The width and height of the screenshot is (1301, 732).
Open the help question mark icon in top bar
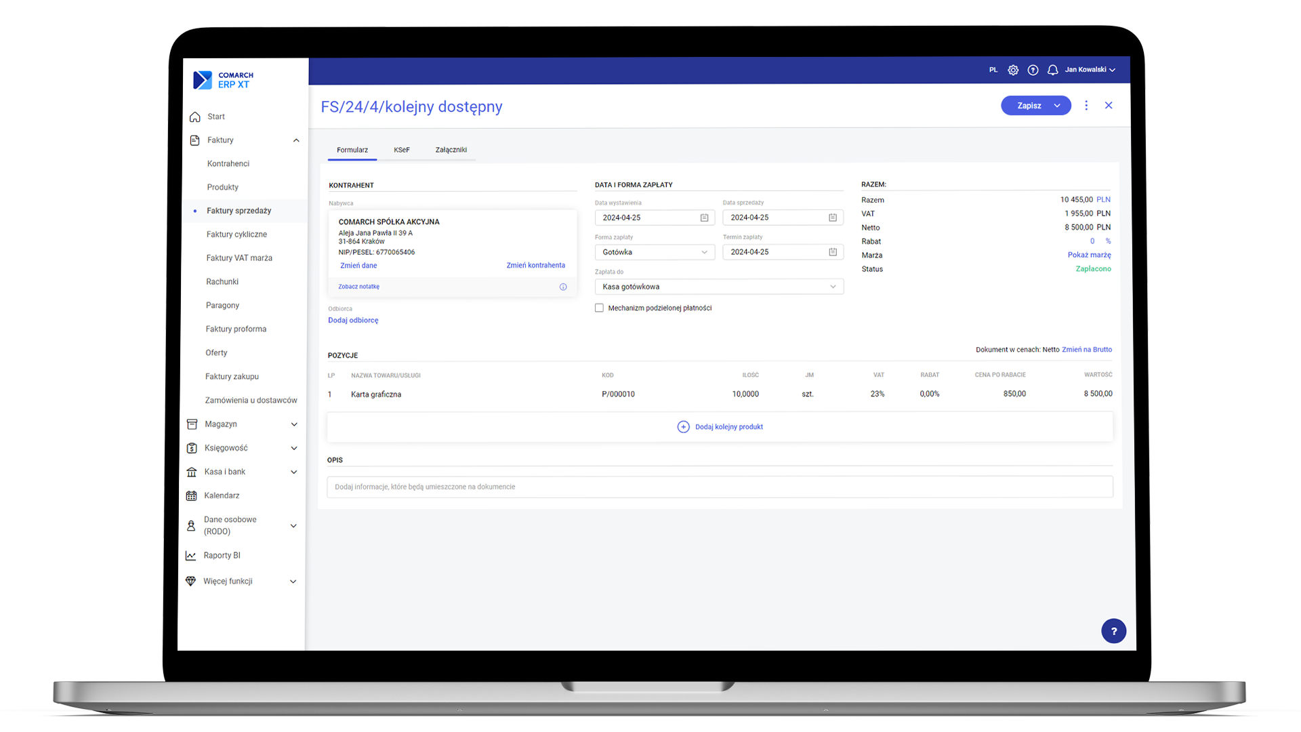click(x=1033, y=70)
